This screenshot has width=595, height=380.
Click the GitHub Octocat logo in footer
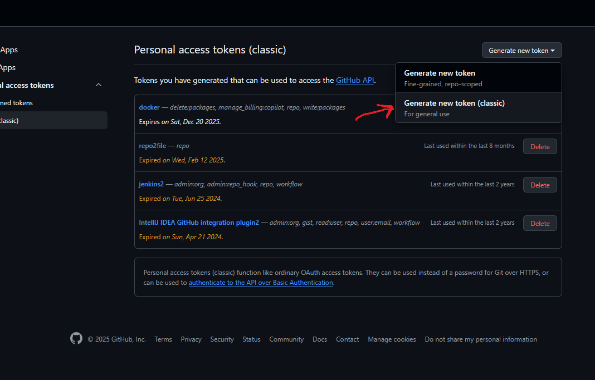76,338
